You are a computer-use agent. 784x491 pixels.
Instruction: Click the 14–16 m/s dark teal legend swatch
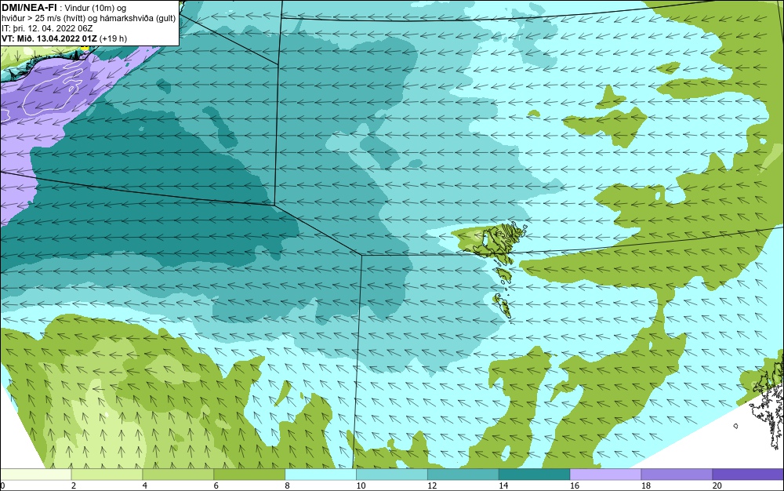pyautogui.click(x=535, y=475)
